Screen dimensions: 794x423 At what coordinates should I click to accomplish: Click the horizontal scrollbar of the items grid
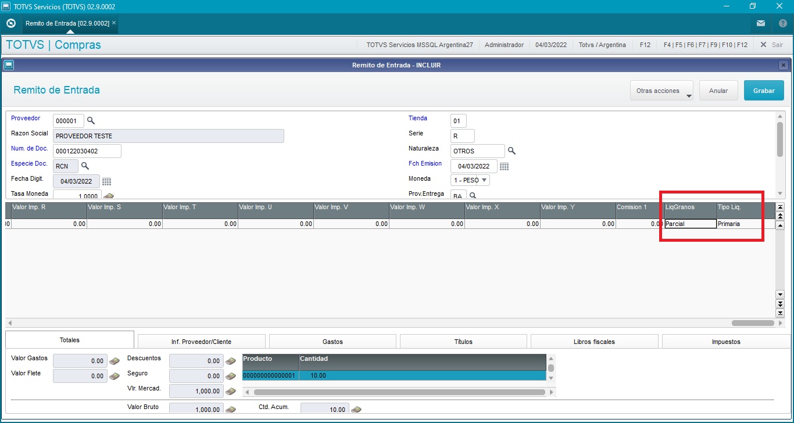coord(753,323)
